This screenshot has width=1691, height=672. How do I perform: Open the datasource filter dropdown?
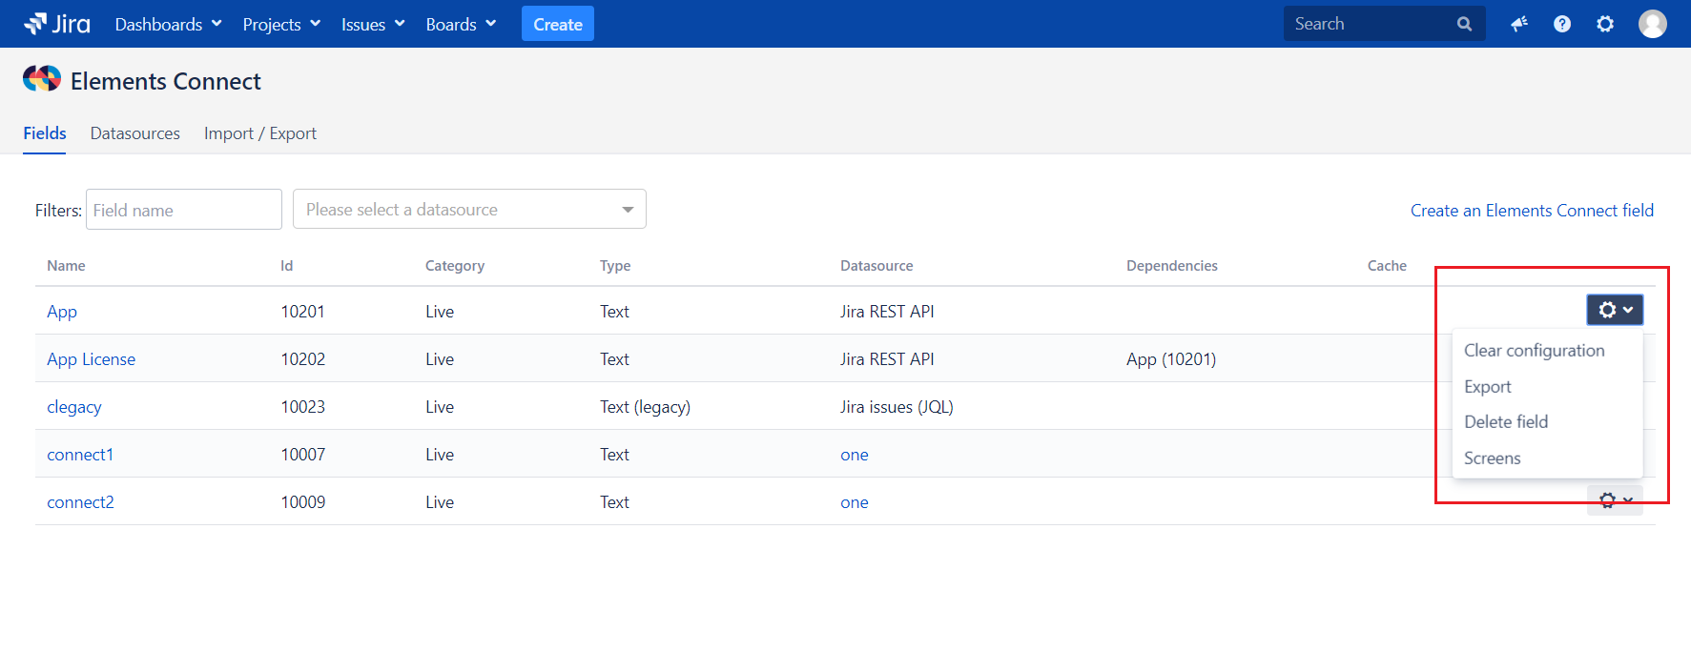point(469,209)
